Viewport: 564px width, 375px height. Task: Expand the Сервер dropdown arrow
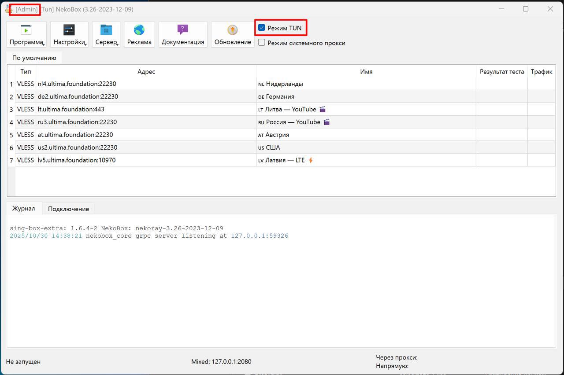tap(117, 44)
